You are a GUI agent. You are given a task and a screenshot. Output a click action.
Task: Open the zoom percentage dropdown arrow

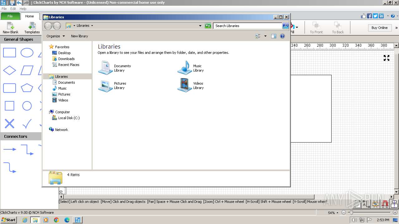[x=338, y=213]
